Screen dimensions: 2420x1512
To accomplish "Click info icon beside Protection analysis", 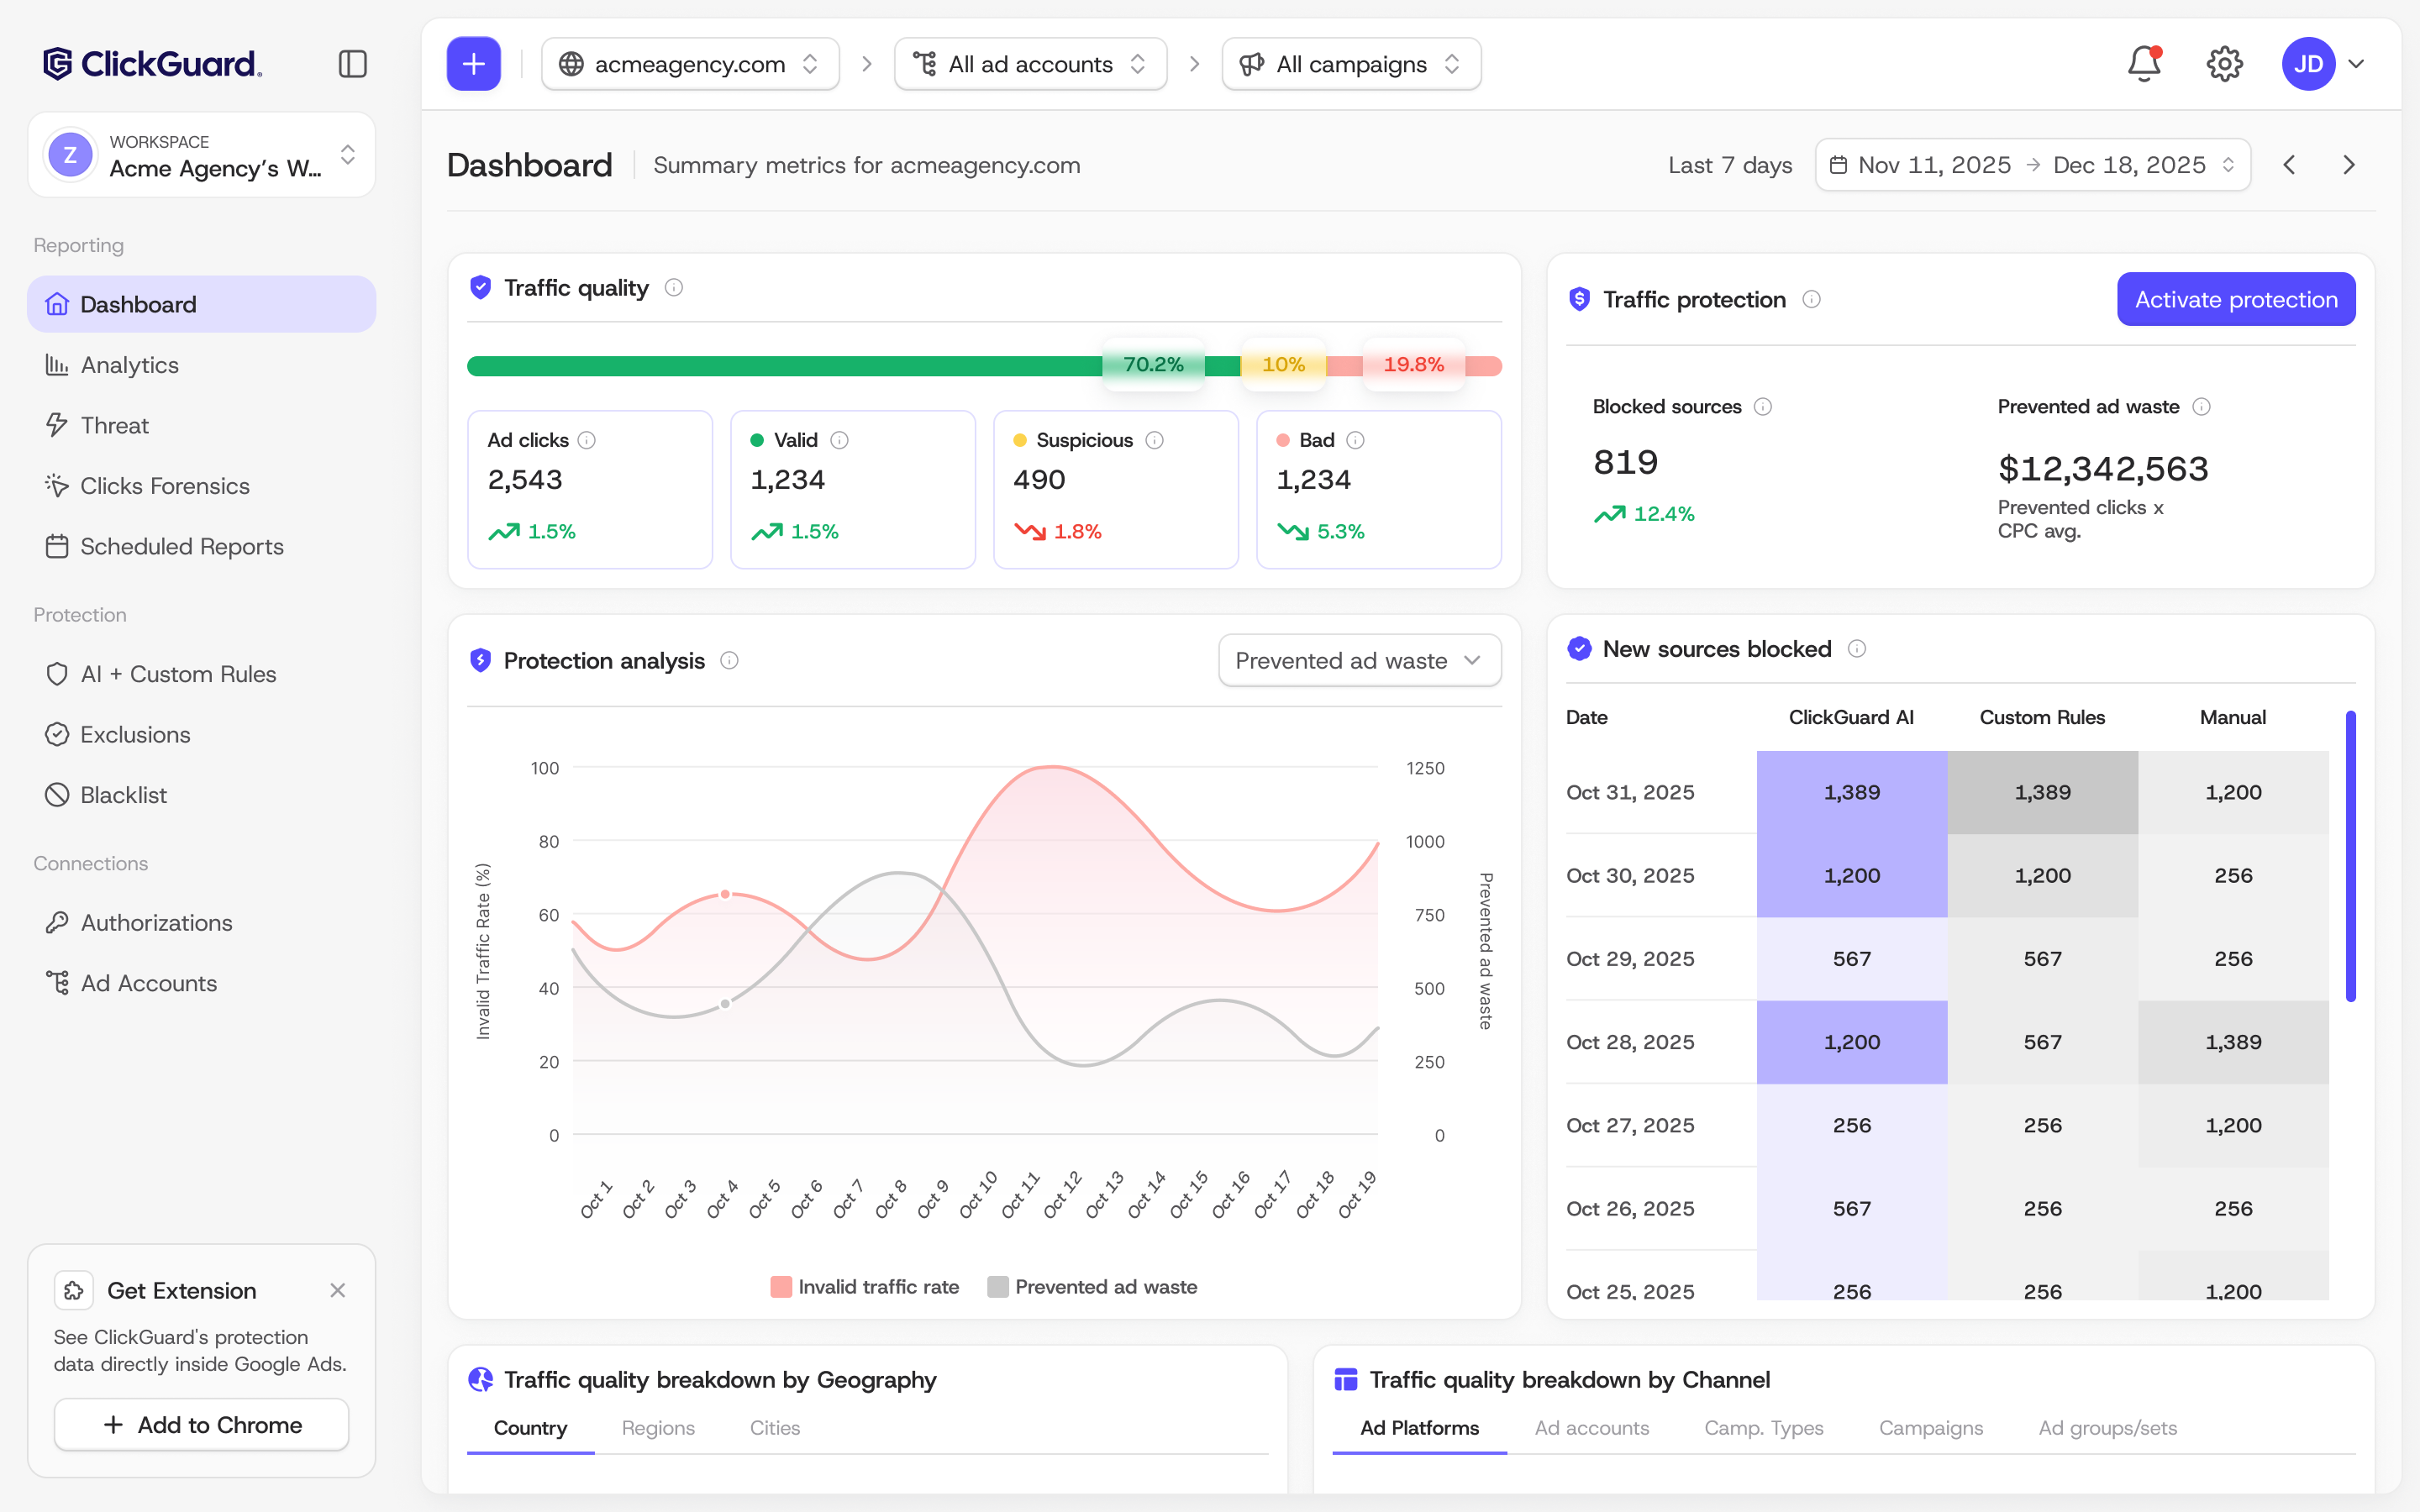I will 729,660.
